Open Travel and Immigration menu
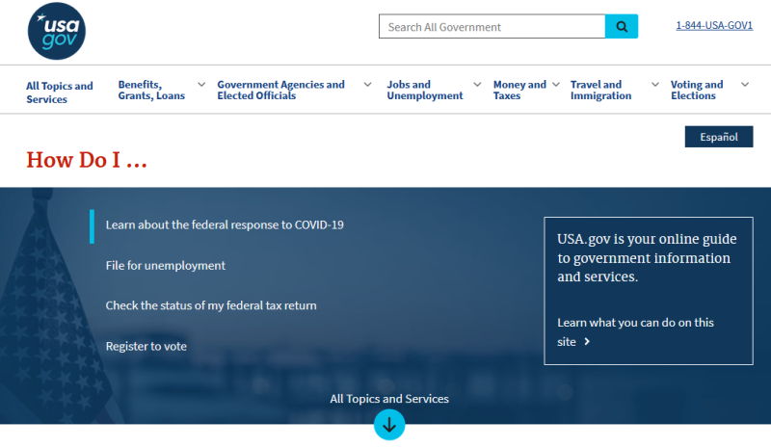The height and width of the screenshot is (448, 771). coord(600,90)
